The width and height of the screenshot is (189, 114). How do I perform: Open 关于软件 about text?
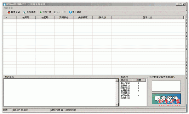click(x=77, y=12)
